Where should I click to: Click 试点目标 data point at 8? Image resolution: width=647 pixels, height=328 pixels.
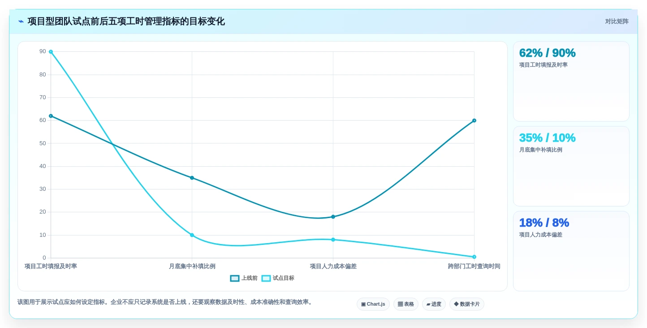333,240
